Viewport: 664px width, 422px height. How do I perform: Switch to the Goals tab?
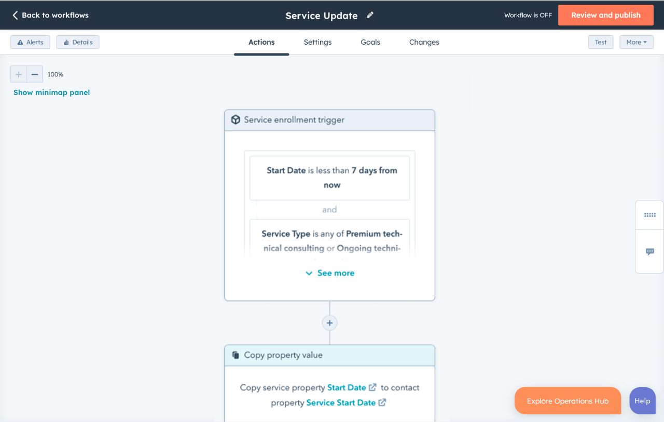pos(370,42)
